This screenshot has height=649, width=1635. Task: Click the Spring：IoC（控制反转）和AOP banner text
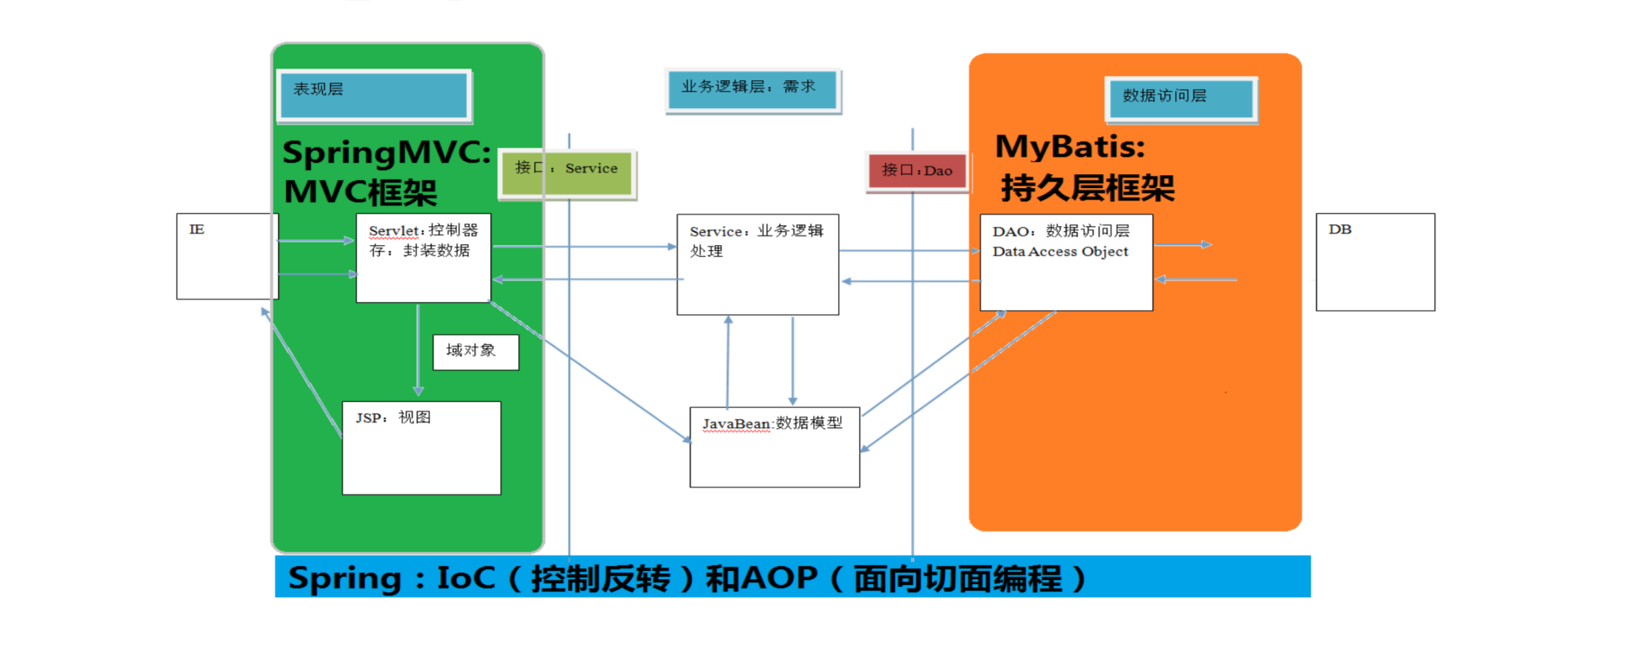(x=688, y=578)
